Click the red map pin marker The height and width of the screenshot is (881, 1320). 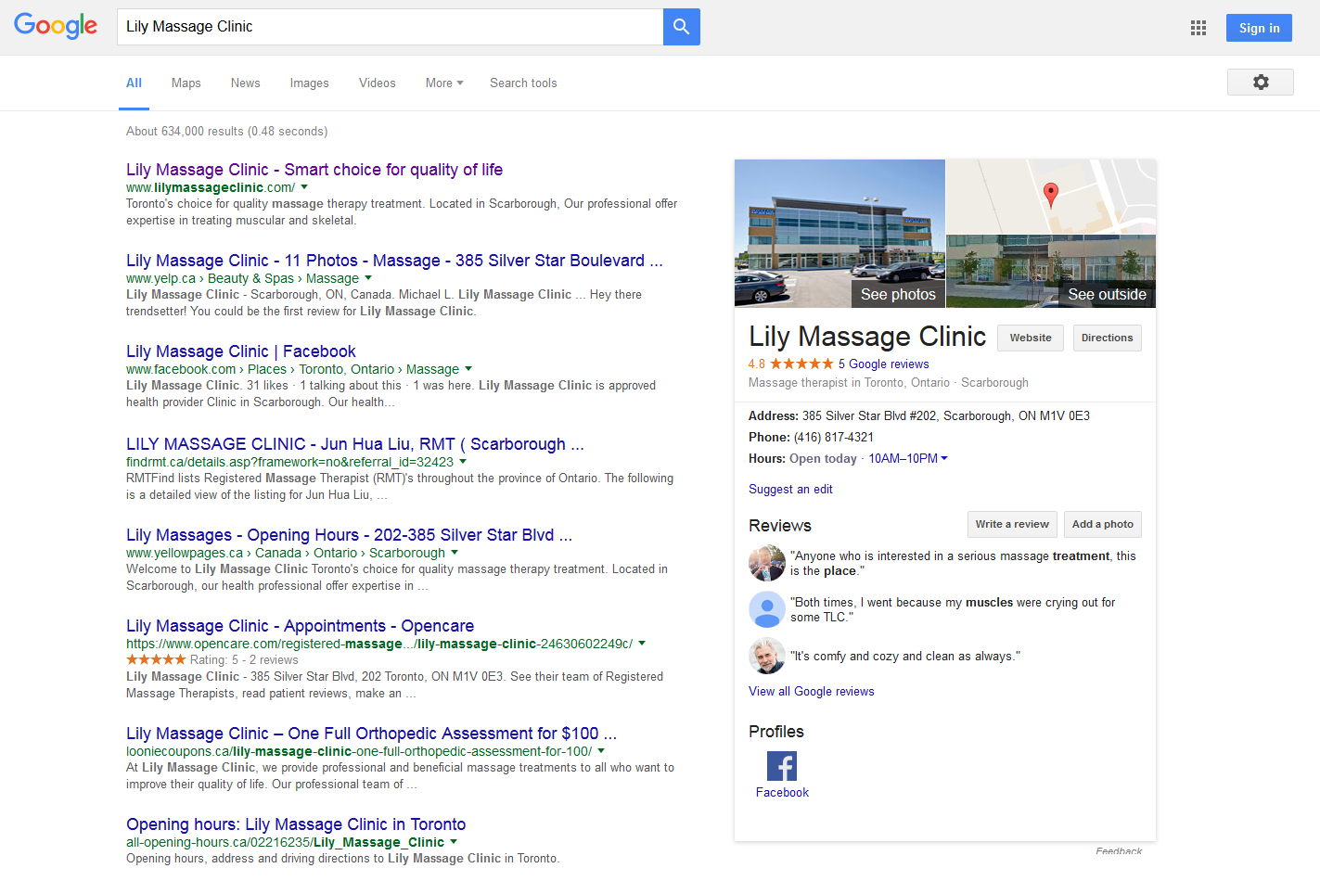[1050, 194]
